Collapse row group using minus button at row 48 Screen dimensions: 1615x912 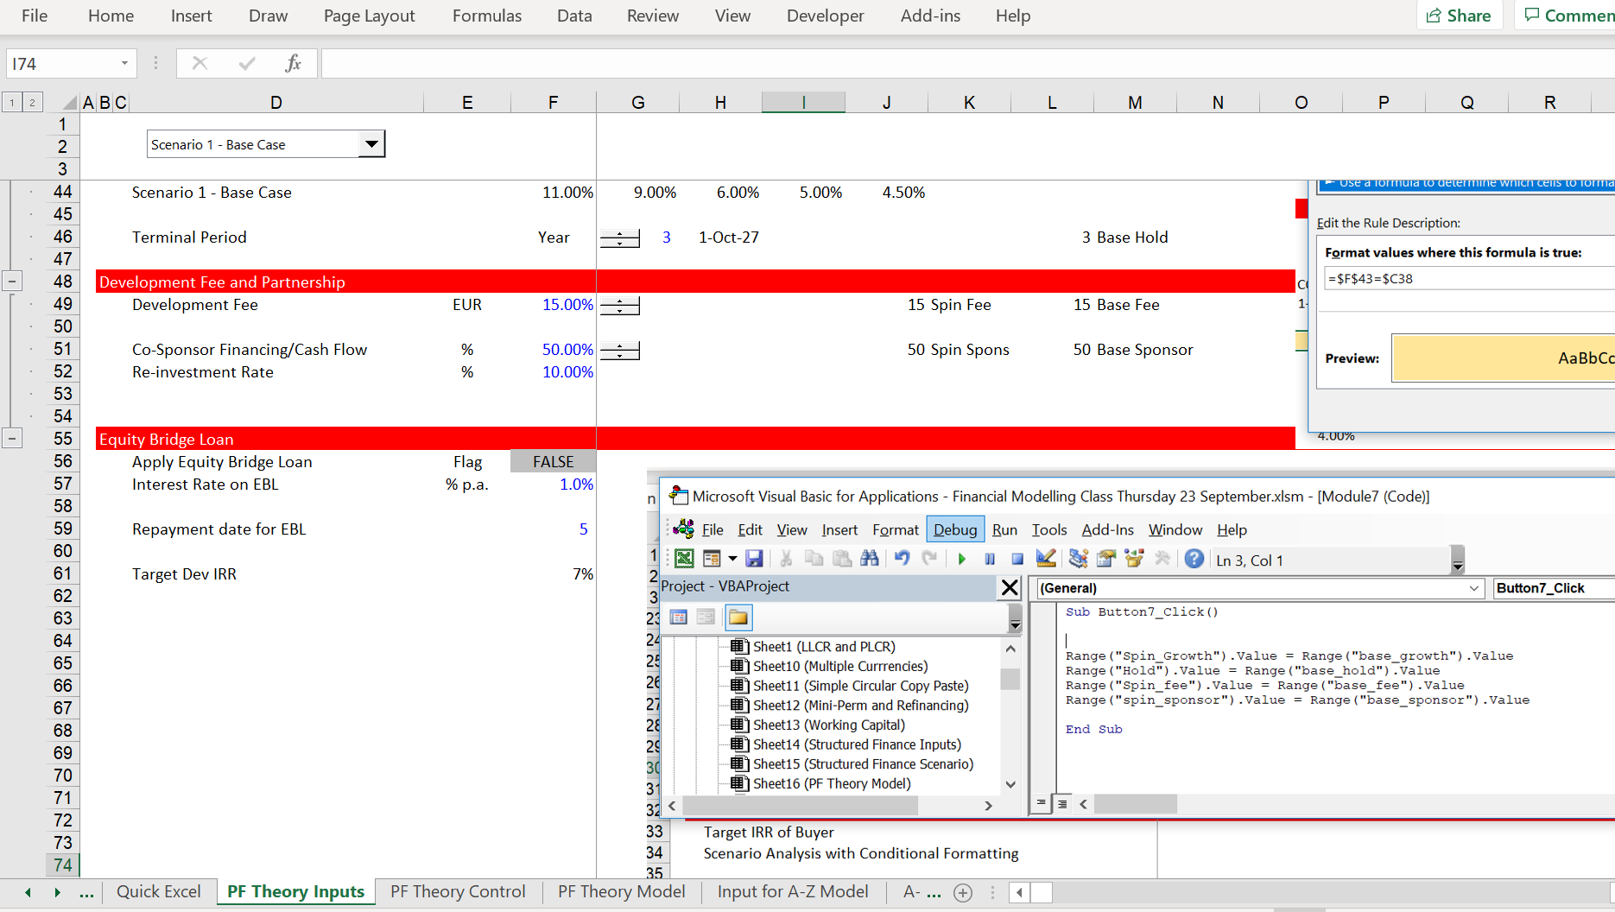[x=12, y=281]
